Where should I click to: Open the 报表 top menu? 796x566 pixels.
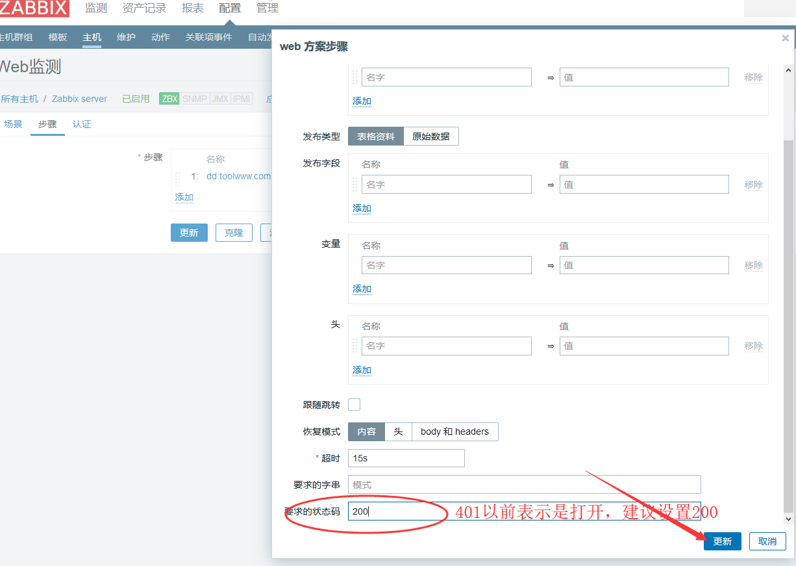click(x=193, y=8)
